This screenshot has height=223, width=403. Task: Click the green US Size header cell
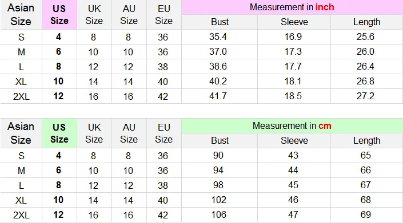[59, 133]
